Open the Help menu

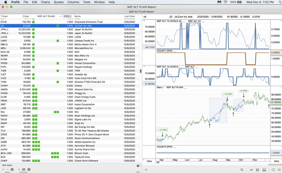point(111,2)
